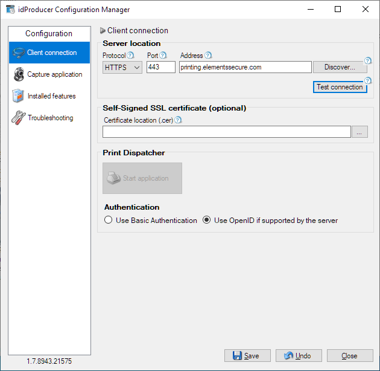Image resolution: width=380 pixels, height=371 pixels.
Task: Open the HTTPS protocol dropdown
Action: [122, 68]
